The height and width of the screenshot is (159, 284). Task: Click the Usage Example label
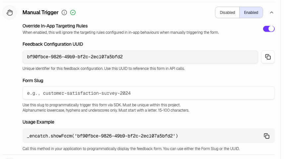[x=38, y=122]
